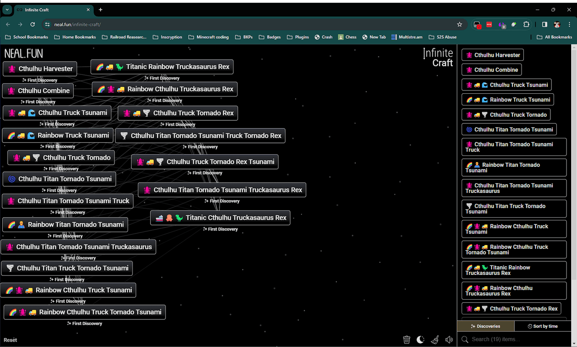577x347 pixels.
Task: Reload the page
Action: (x=32, y=24)
